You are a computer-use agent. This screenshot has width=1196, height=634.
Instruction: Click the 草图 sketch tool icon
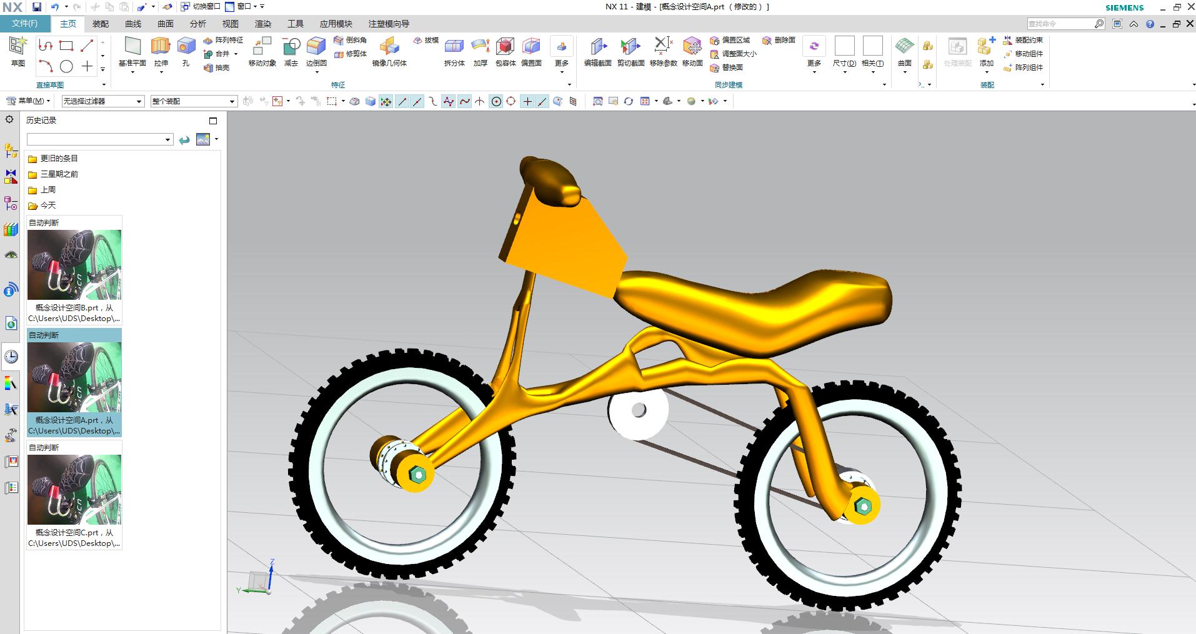click(x=18, y=46)
